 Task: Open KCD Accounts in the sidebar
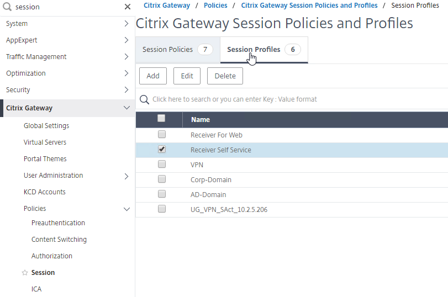(45, 192)
